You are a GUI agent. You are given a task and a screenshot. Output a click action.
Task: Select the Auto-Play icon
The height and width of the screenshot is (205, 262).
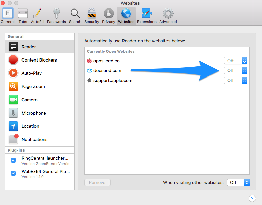pos(13,73)
